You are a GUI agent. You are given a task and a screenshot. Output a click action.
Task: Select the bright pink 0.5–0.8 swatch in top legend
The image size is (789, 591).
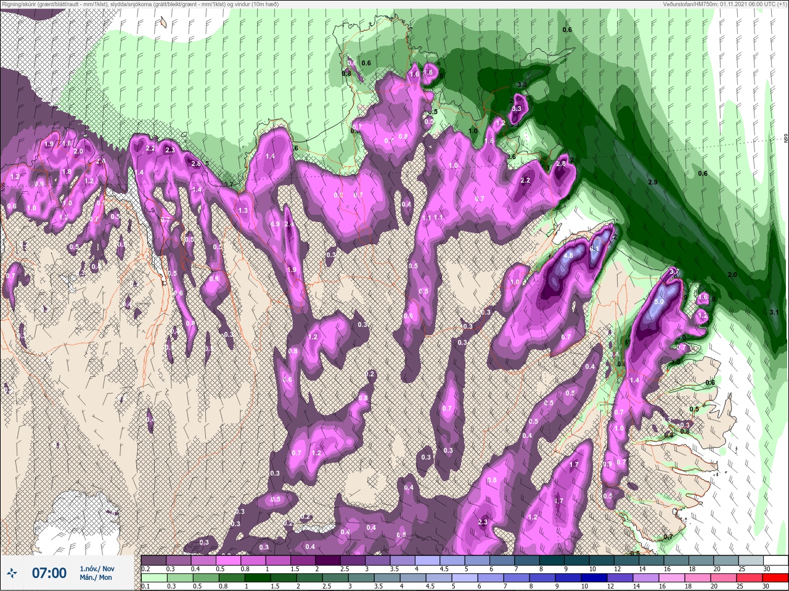tap(229, 560)
